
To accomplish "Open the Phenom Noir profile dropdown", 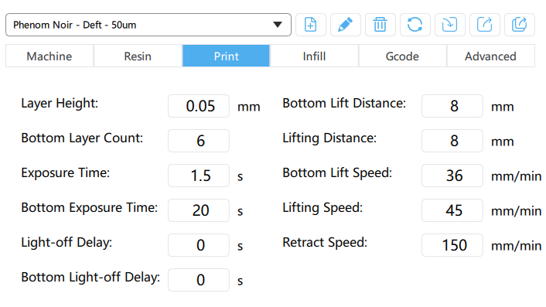I will click(x=148, y=25).
